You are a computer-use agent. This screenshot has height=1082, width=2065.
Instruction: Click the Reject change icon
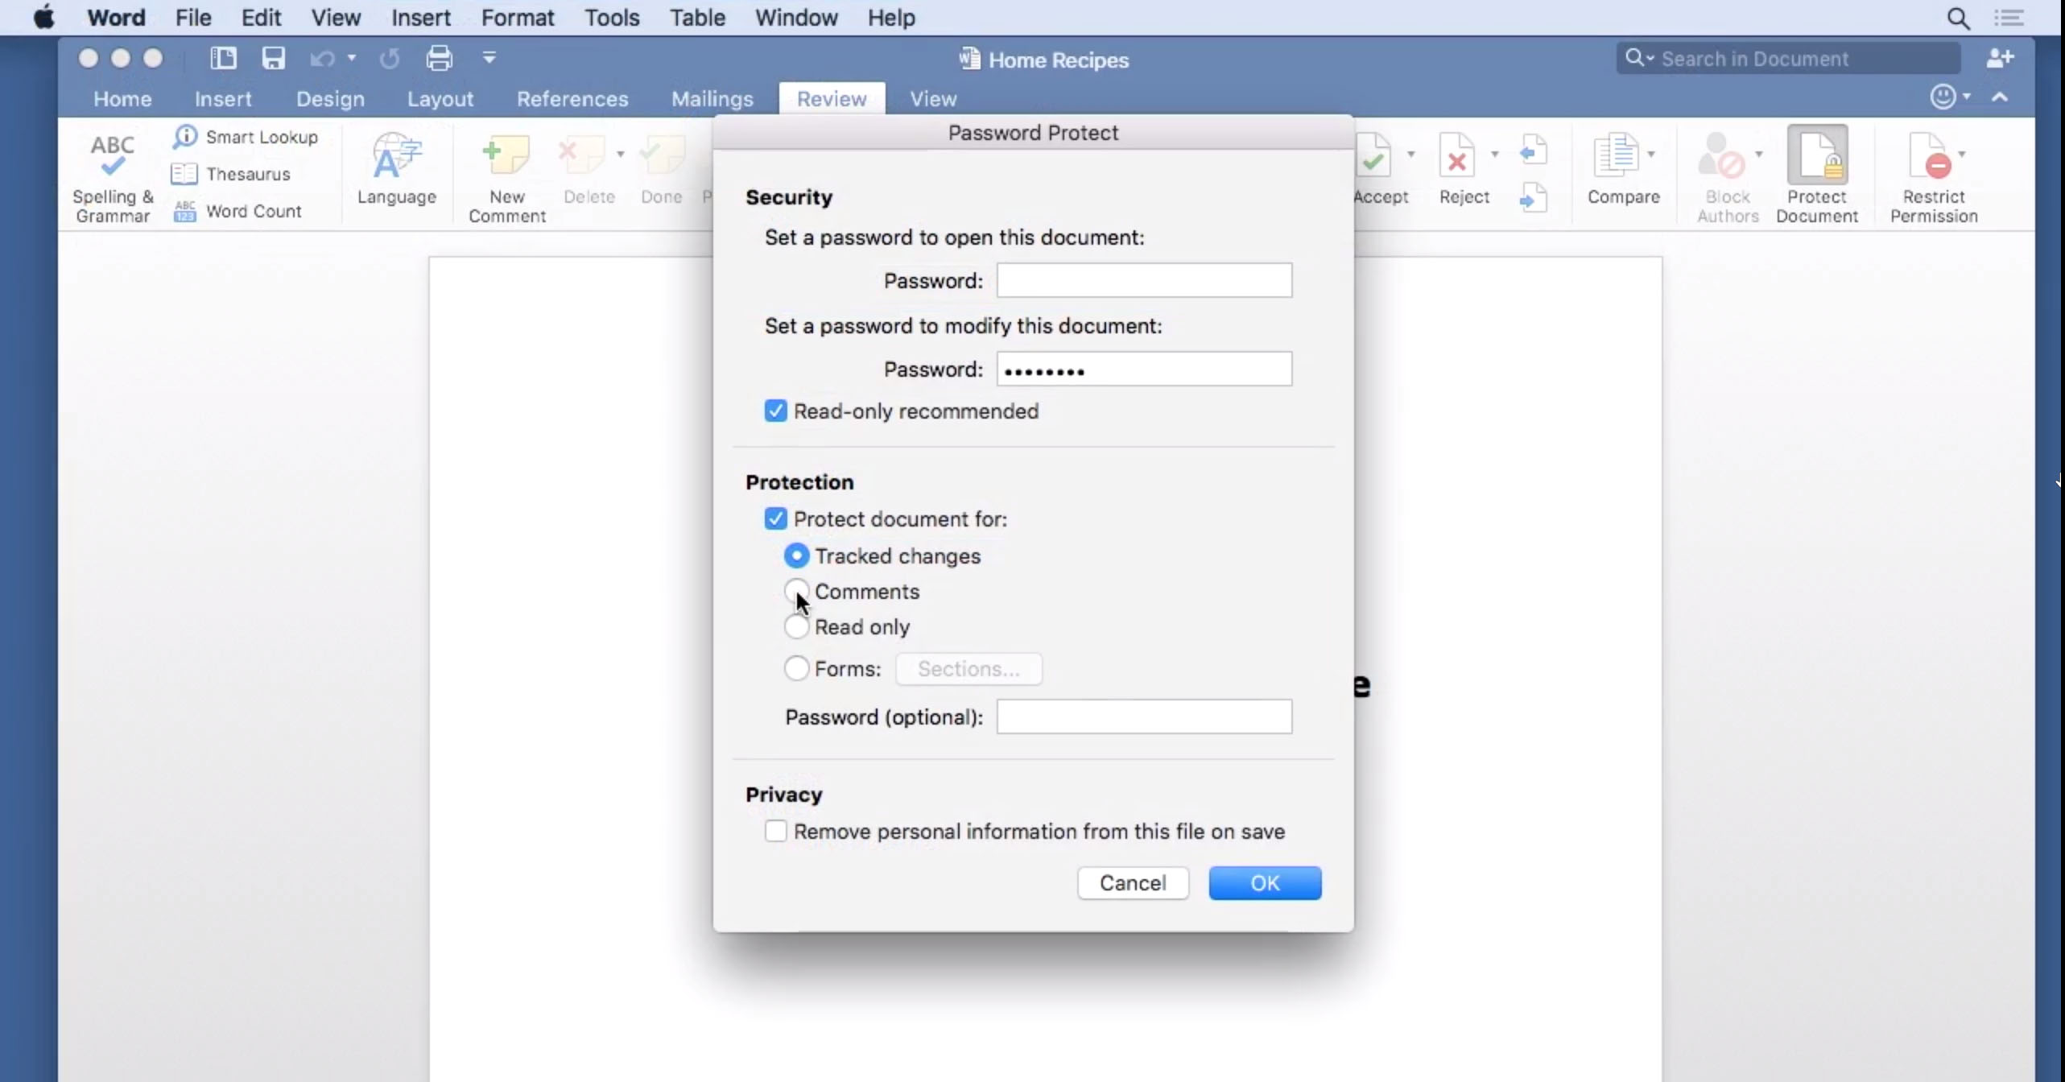tap(1457, 155)
